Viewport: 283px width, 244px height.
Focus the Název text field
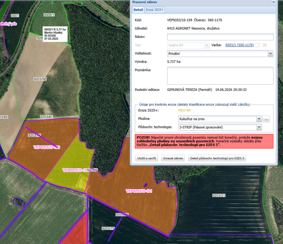pyautogui.click(x=220, y=37)
